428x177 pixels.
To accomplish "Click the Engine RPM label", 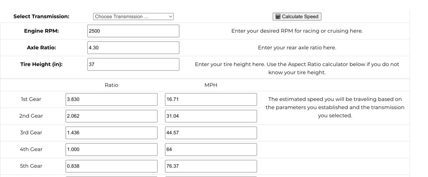I will [x=41, y=31].
